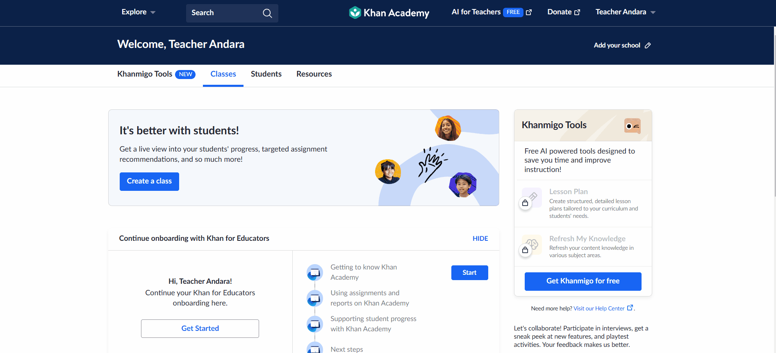The image size is (776, 353).
Task: Expand the Teacher Andara account menu
Action: [x=626, y=12]
